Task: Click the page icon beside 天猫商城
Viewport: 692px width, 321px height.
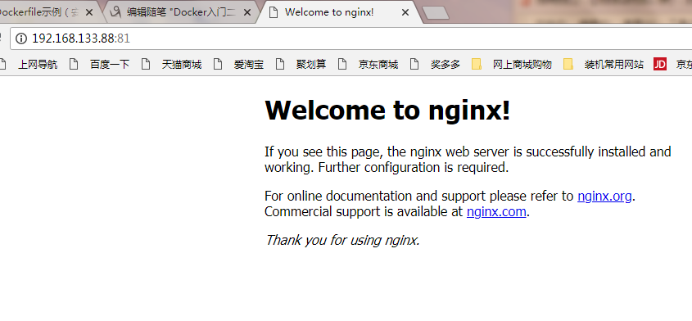Action: [146, 65]
